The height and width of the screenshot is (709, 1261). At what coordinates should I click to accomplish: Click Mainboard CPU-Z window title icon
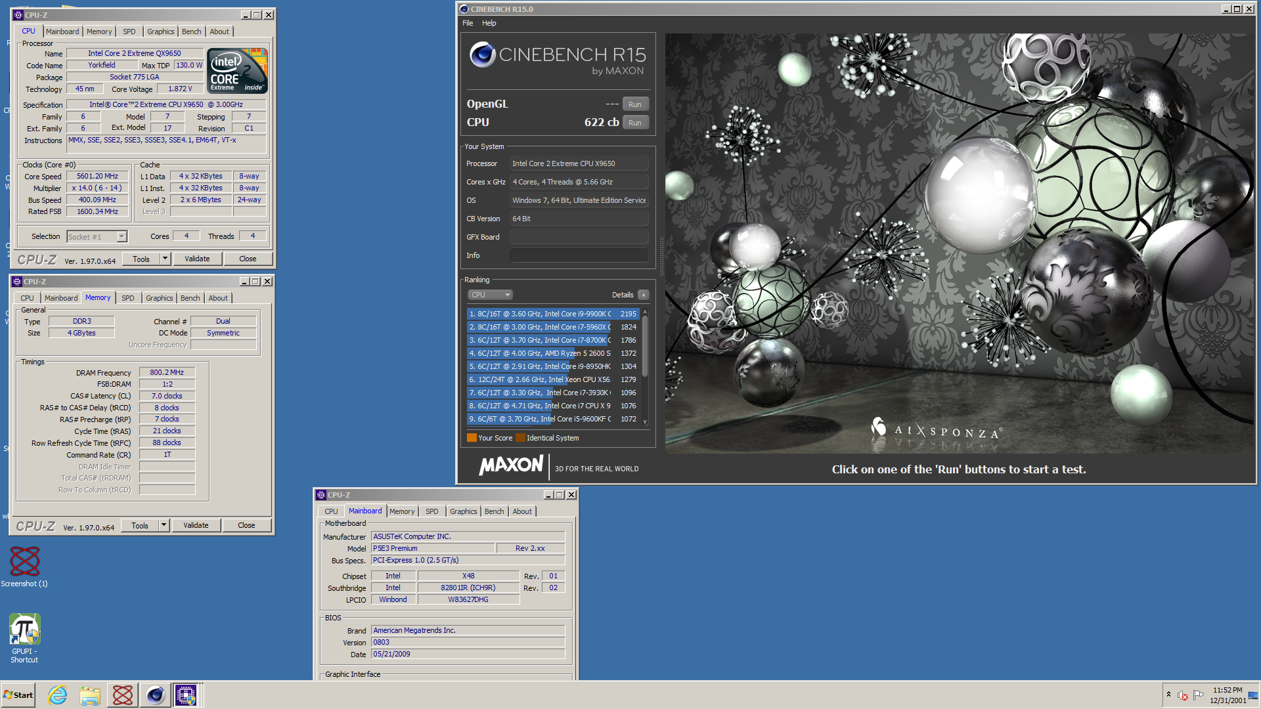coord(321,495)
